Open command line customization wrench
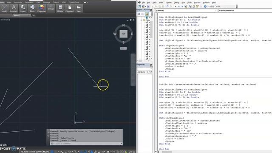 click(48, 136)
